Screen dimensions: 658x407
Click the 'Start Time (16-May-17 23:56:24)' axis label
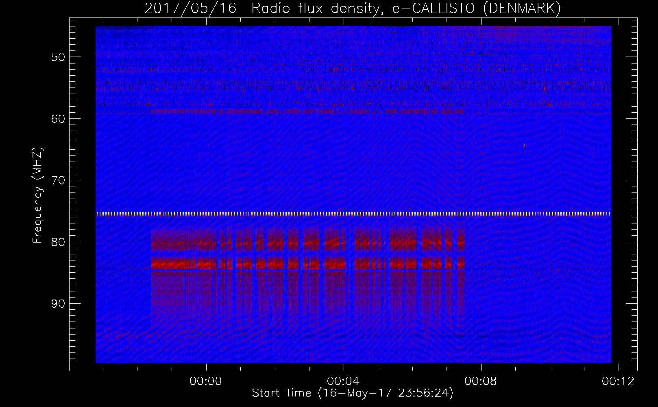[x=353, y=393]
